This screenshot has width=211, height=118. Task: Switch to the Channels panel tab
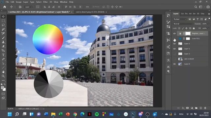pos(202,14)
